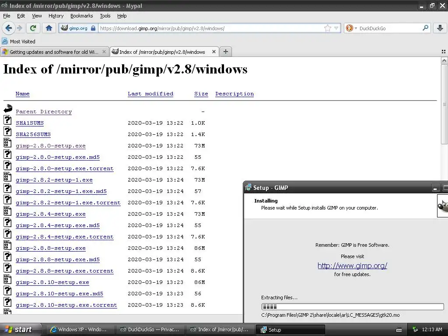This screenshot has width=448, height=336.
Task: Reload the page with the refresh icon
Action: tap(33, 28)
